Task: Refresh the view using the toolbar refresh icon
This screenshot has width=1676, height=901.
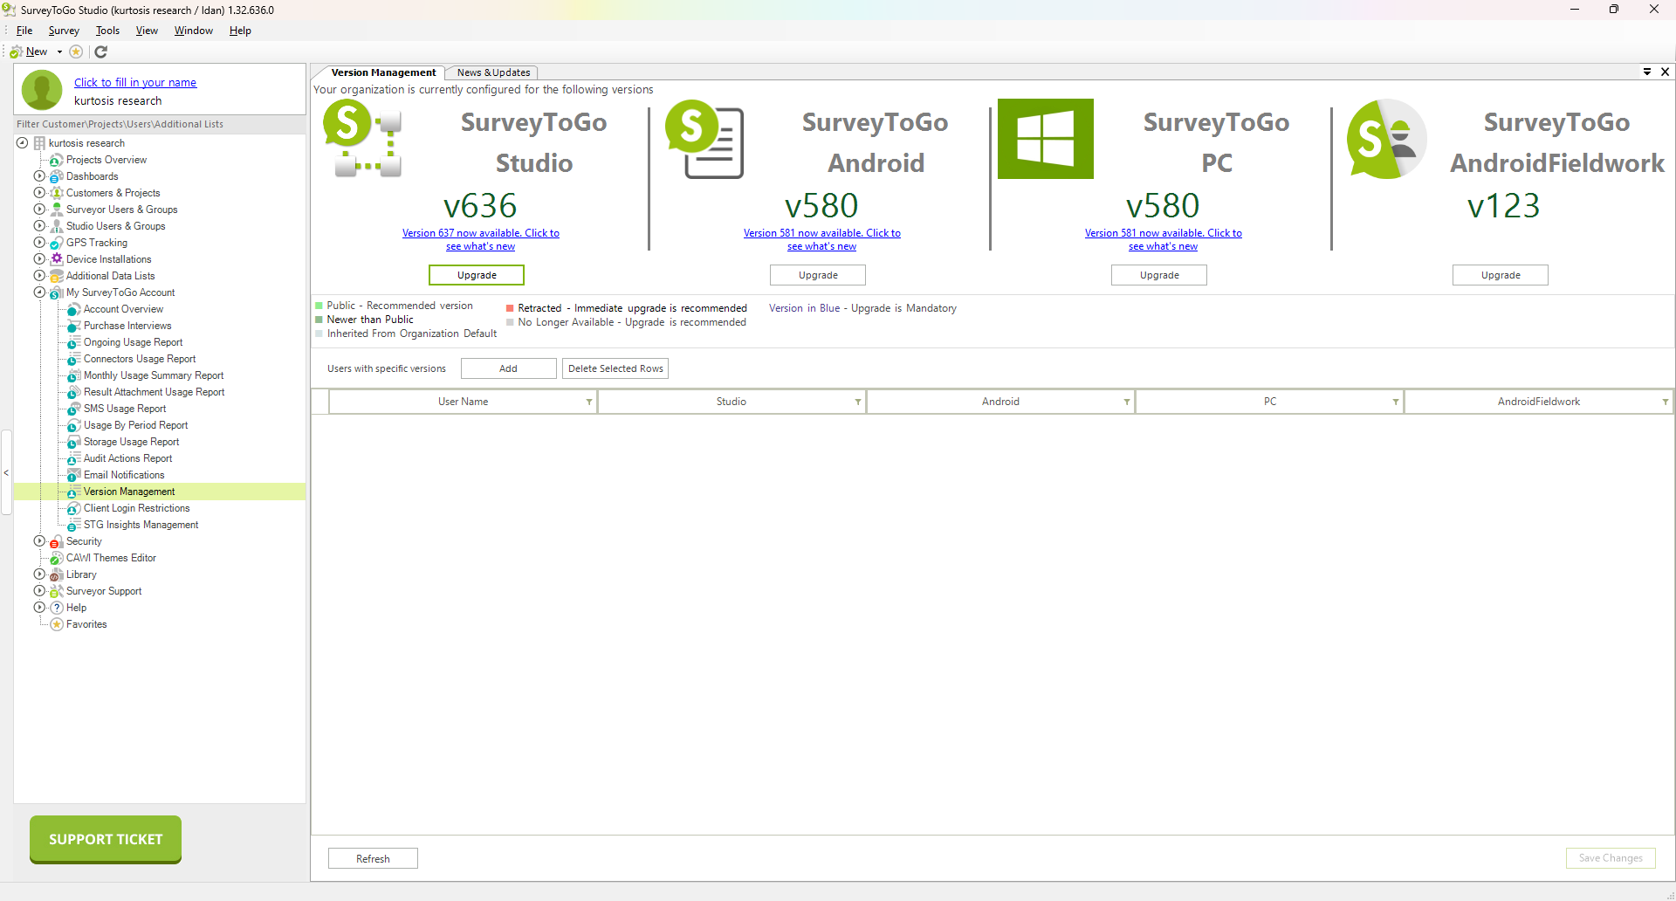Action: [100, 52]
